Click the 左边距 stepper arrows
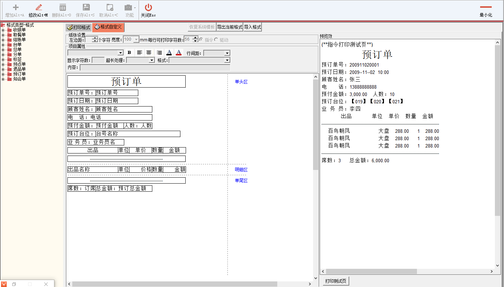The image size is (504, 287). [95, 40]
